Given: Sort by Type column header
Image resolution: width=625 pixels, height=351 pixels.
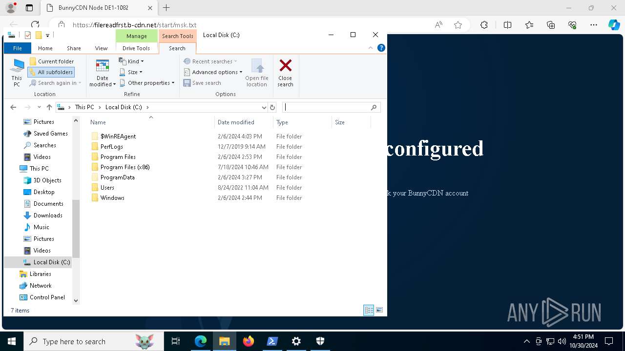Looking at the screenshot, I should (x=302, y=122).
